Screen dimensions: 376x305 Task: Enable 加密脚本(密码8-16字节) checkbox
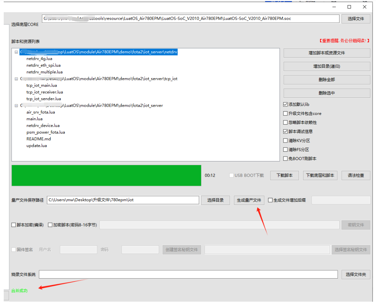pyautogui.click(x=50, y=225)
